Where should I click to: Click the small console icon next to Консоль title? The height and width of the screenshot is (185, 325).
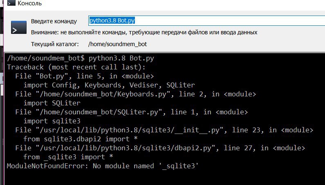click(x=11, y=3)
